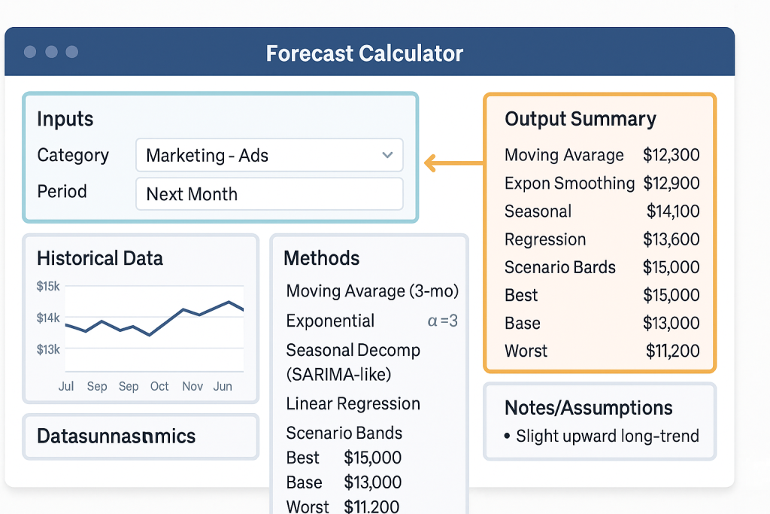Select the Linear Regression method
The height and width of the screenshot is (514, 770).
[353, 403]
